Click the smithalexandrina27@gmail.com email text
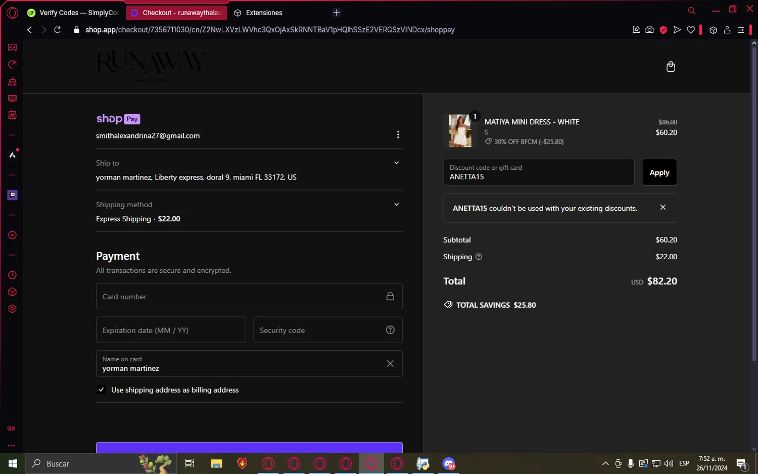The width and height of the screenshot is (758, 474). (148, 135)
